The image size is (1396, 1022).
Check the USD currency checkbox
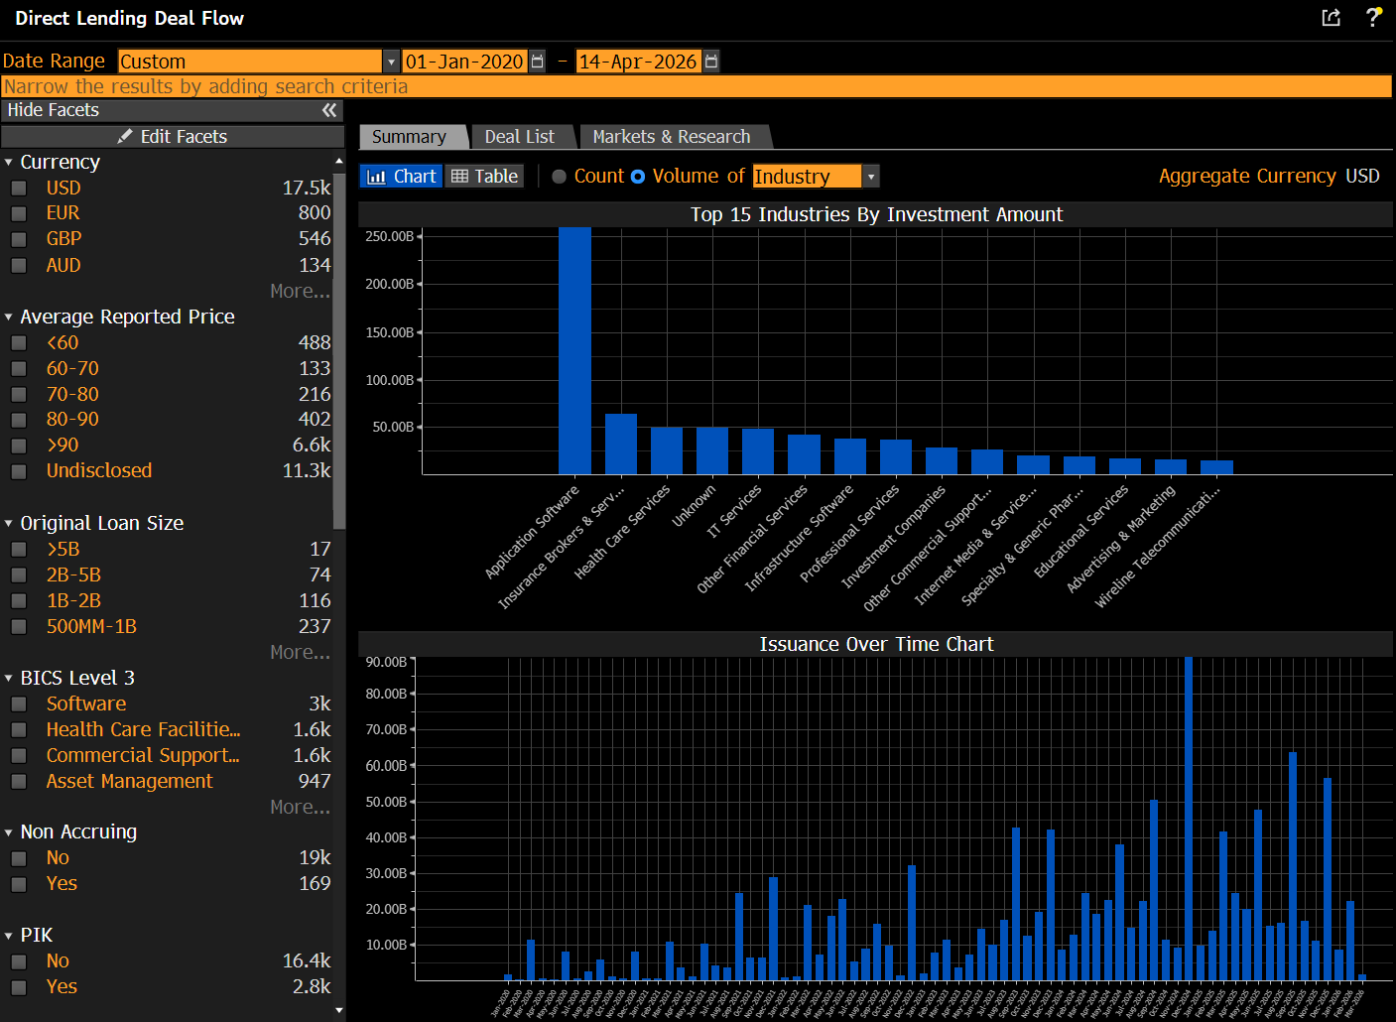(19, 189)
